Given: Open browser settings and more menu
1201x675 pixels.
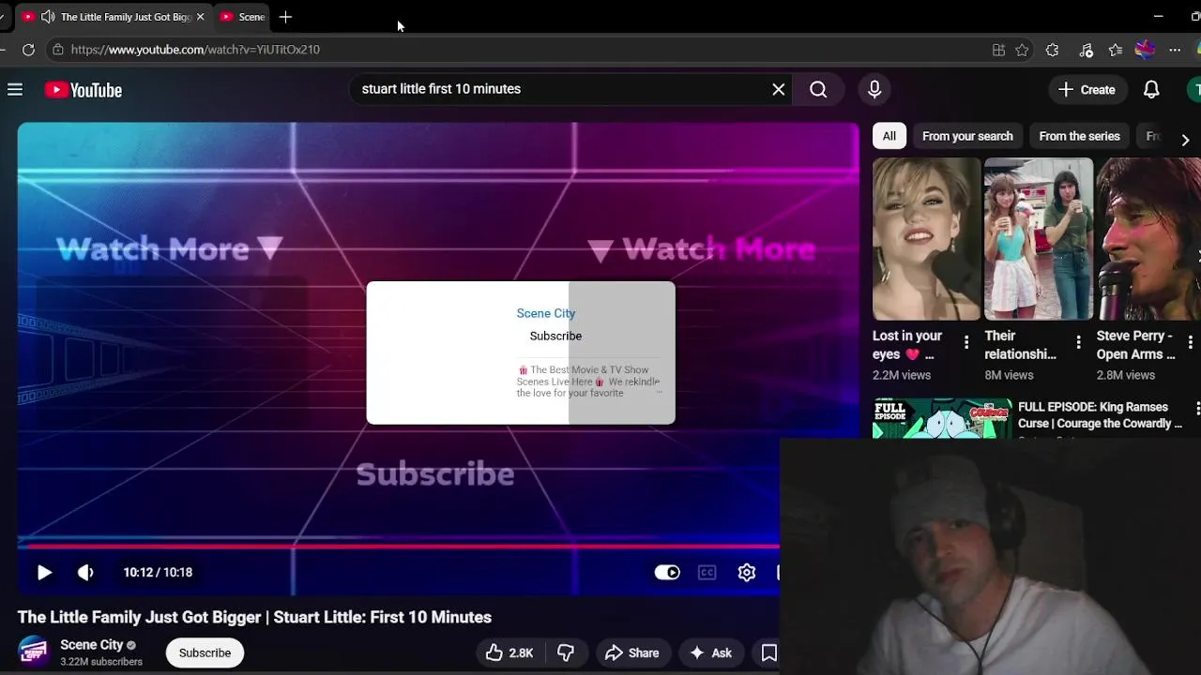Looking at the screenshot, I should [1175, 50].
